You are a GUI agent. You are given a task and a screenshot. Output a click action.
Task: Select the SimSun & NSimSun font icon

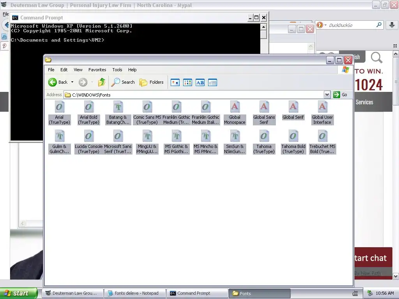coord(235,142)
